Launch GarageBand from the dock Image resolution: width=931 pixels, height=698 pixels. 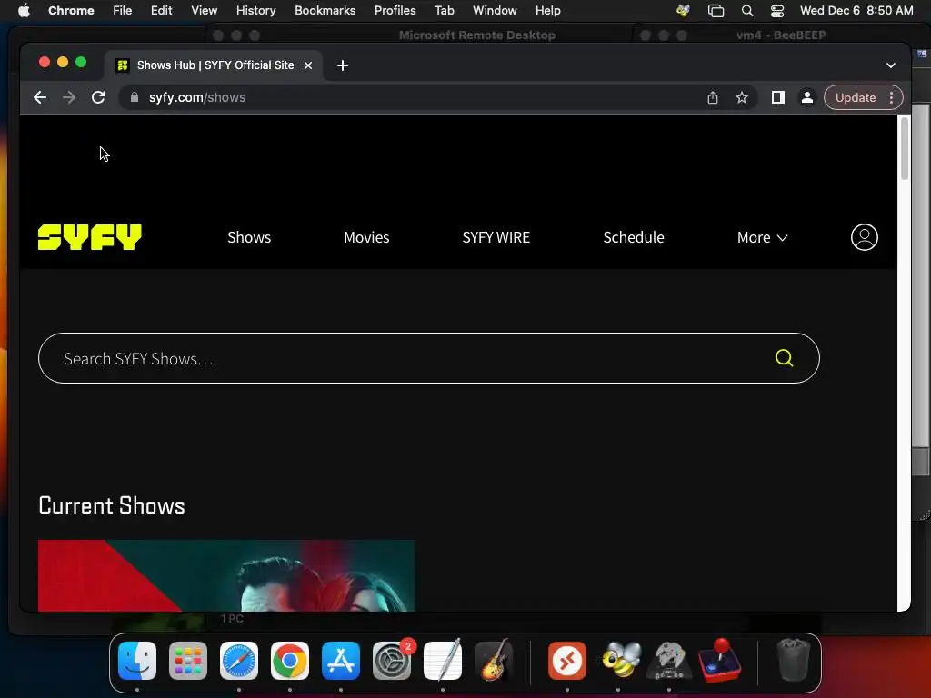click(x=494, y=661)
